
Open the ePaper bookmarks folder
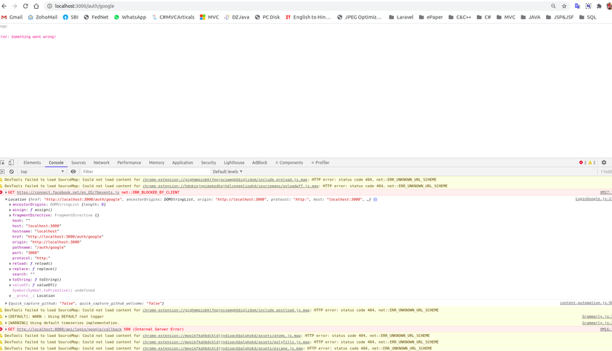[431, 17]
